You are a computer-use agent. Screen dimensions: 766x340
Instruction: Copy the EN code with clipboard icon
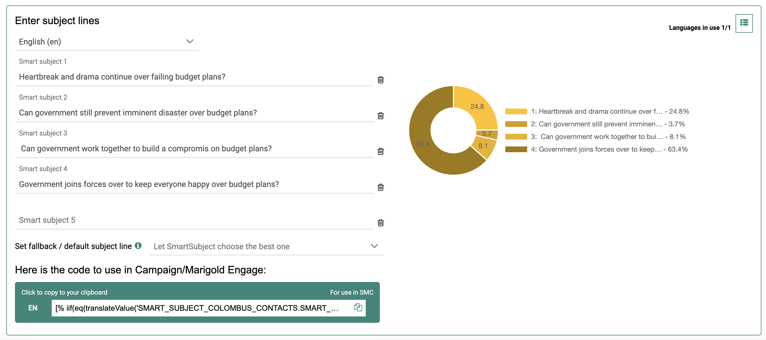click(358, 307)
